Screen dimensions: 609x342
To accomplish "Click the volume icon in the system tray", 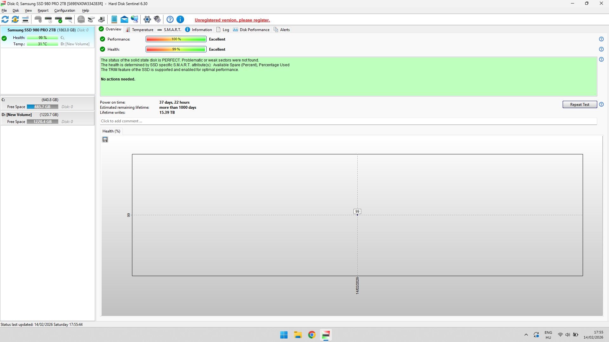I will click(x=567, y=335).
